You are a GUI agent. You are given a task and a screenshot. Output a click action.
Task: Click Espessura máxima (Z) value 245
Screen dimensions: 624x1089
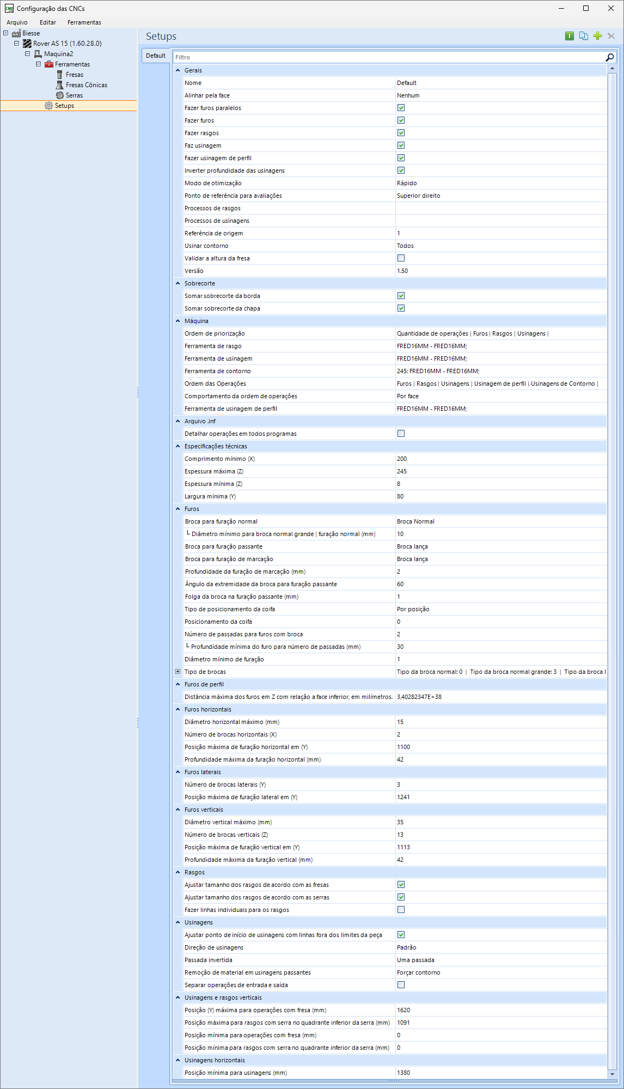pos(402,471)
